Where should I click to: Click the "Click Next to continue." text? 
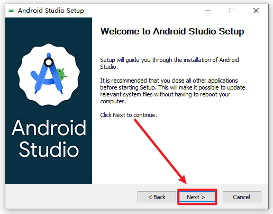[x=129, y=115]
